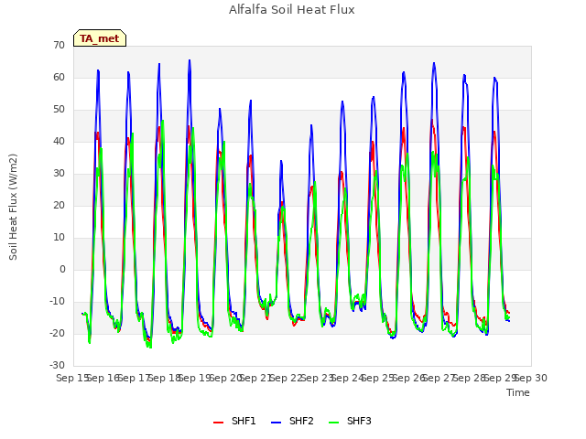Click the y-axis value 70
This screenshot has height=439, width=586.
[x=59, y=46]
